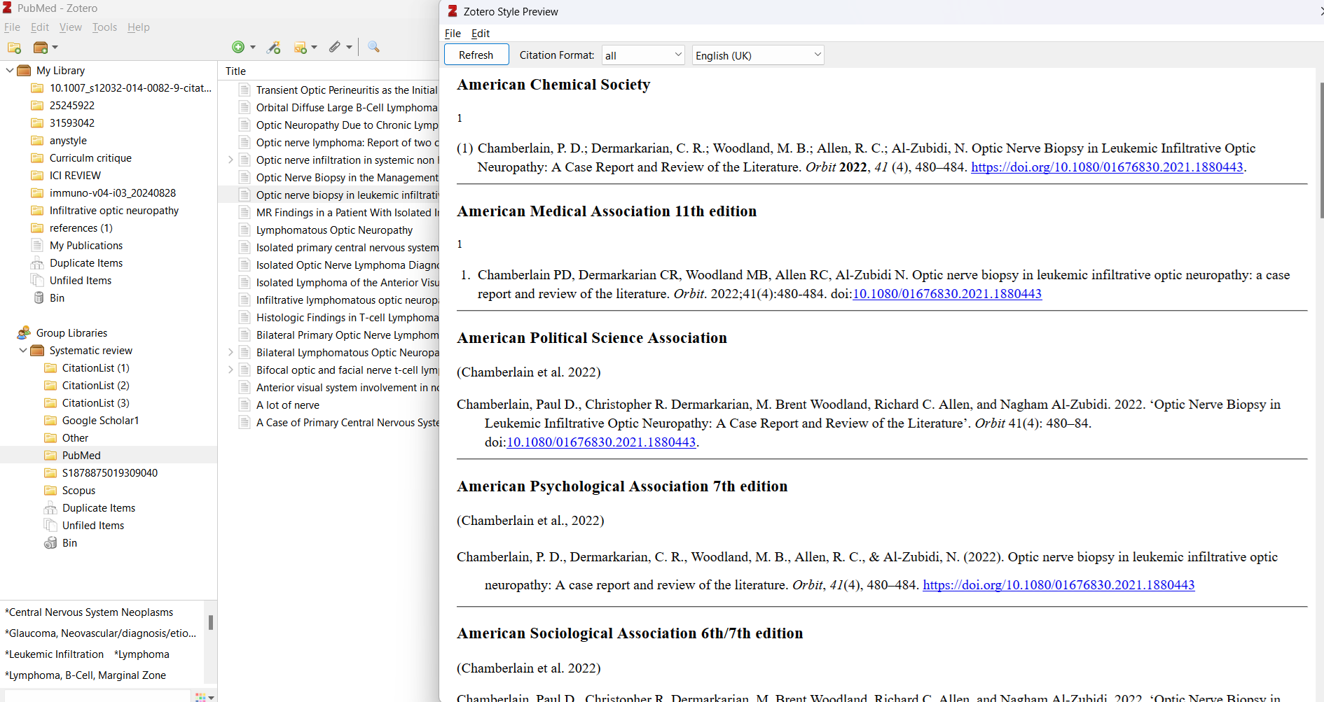This screenshot has height=702, width=1324.
Task: Open the New Library dropdown arrow
Action: [x=55, y=48]
